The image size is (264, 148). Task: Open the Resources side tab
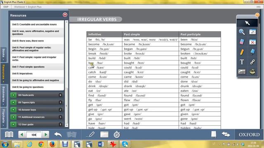[3, 73]
